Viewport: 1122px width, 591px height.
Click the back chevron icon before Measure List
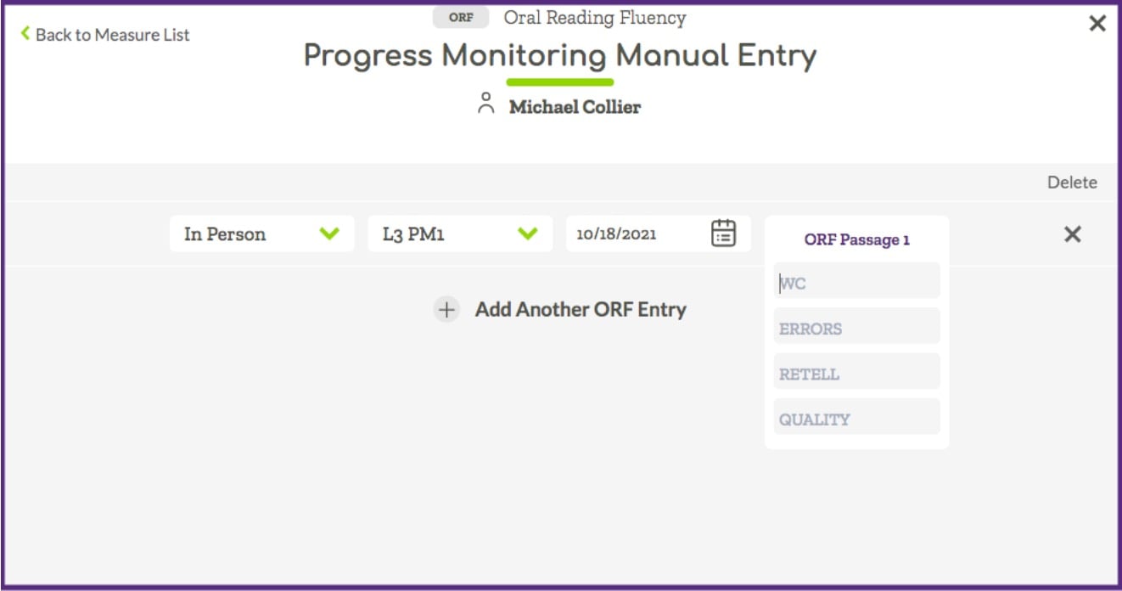(24, 34)
